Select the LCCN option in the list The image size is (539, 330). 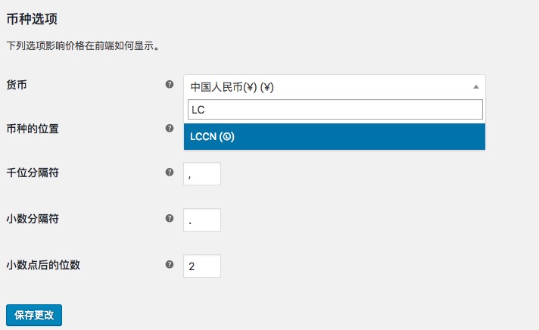(334, 137)
